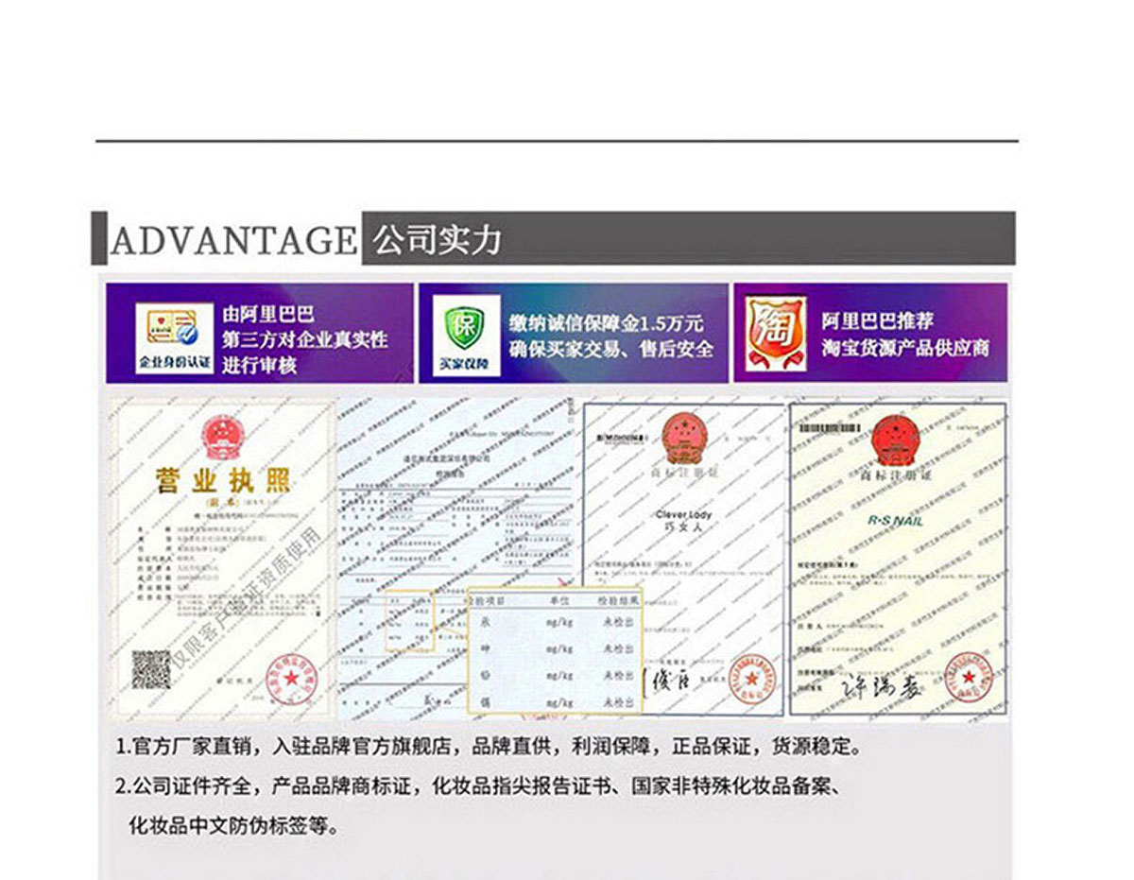Click the line starting 1.官方厂家直销

[x=489, y=748]
